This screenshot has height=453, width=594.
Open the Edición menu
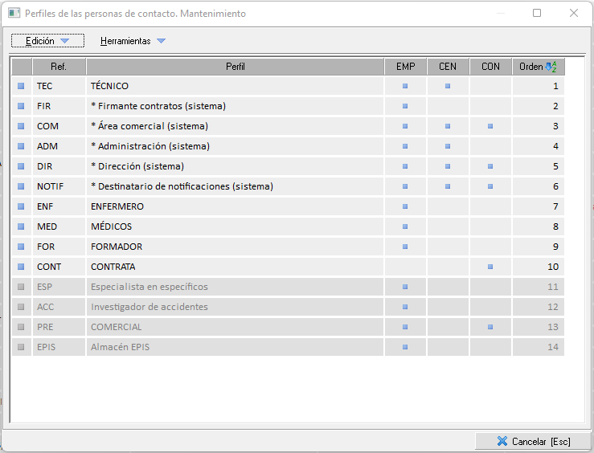click(40, 41)
